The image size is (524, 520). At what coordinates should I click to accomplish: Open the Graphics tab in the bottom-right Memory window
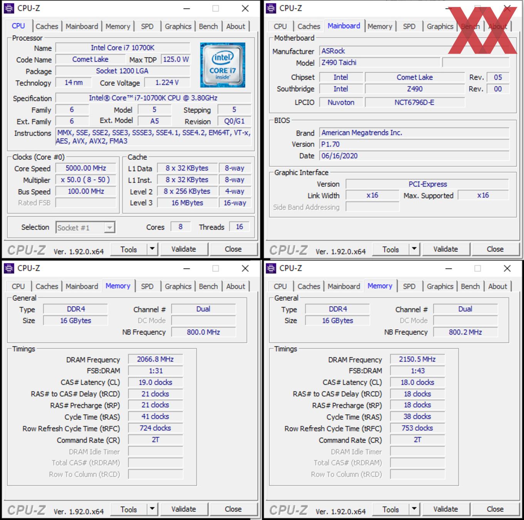(440, 286)
